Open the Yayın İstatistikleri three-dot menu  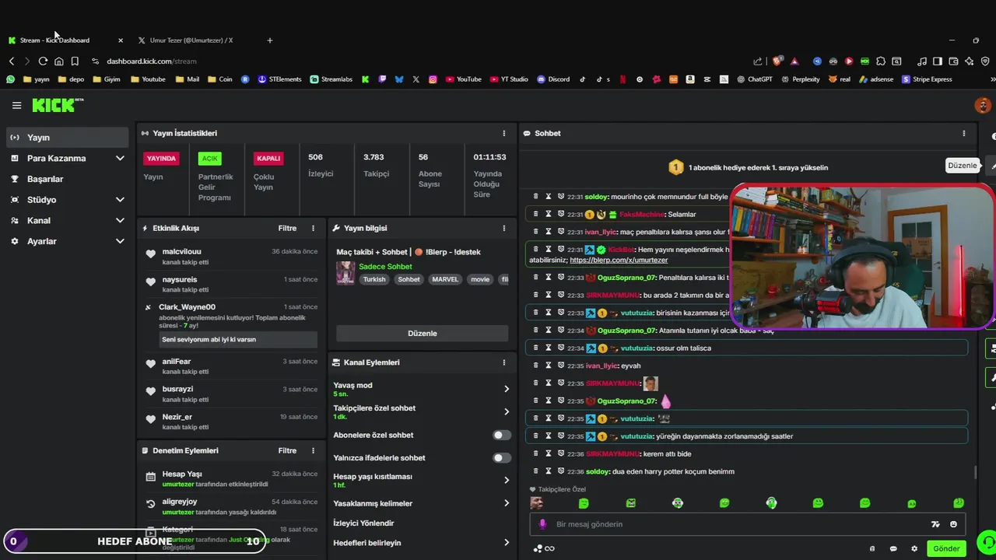point(503,133)
